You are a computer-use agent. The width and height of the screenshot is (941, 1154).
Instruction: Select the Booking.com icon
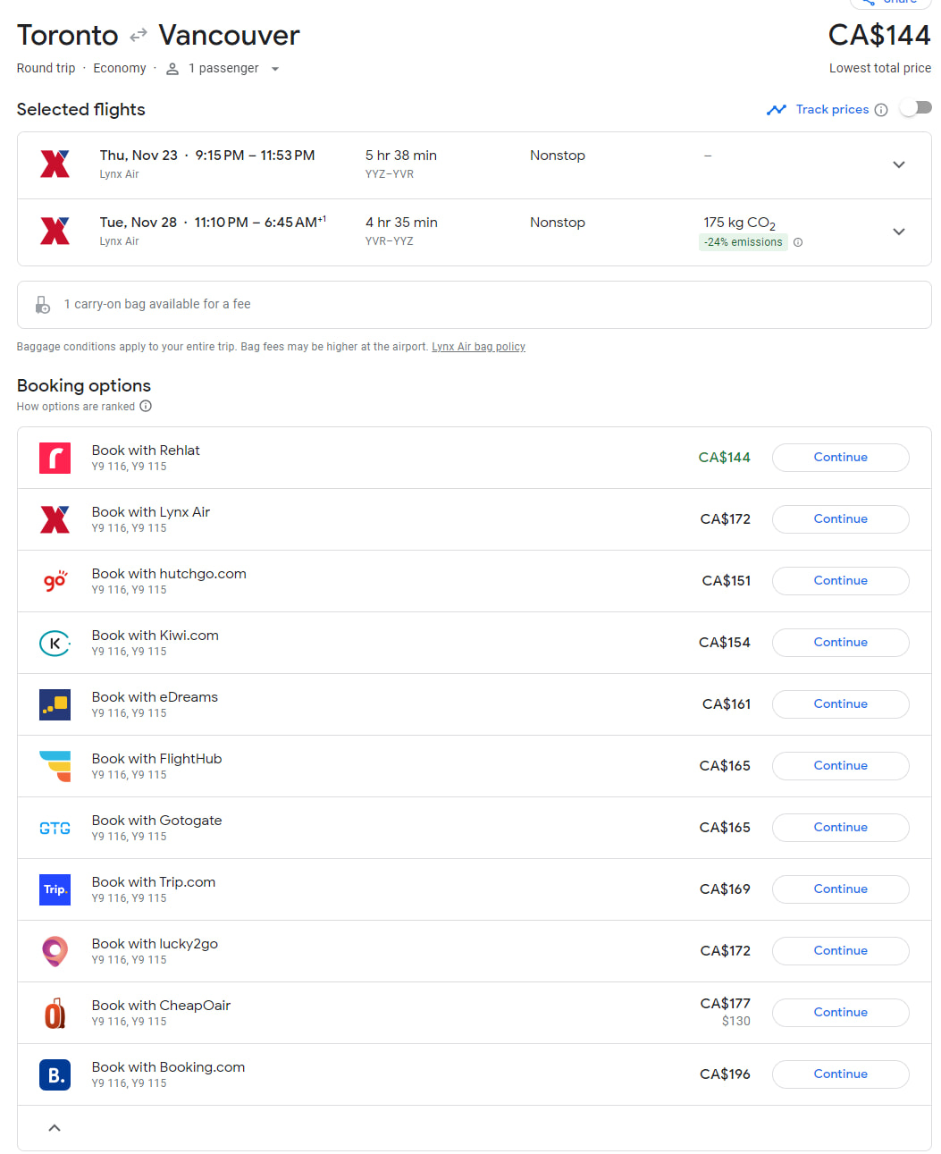[x=55, y=1074]
